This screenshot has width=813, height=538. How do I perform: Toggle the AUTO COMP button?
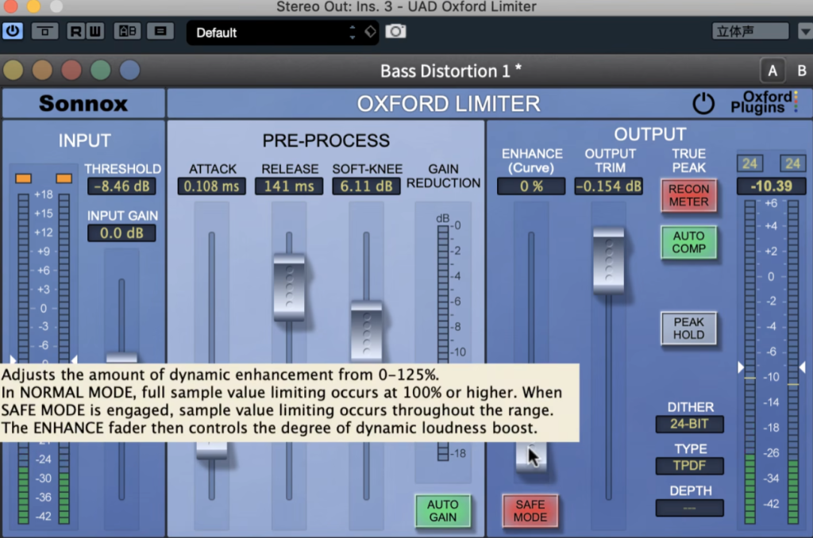pyautogui.click(x=688, y=242)
